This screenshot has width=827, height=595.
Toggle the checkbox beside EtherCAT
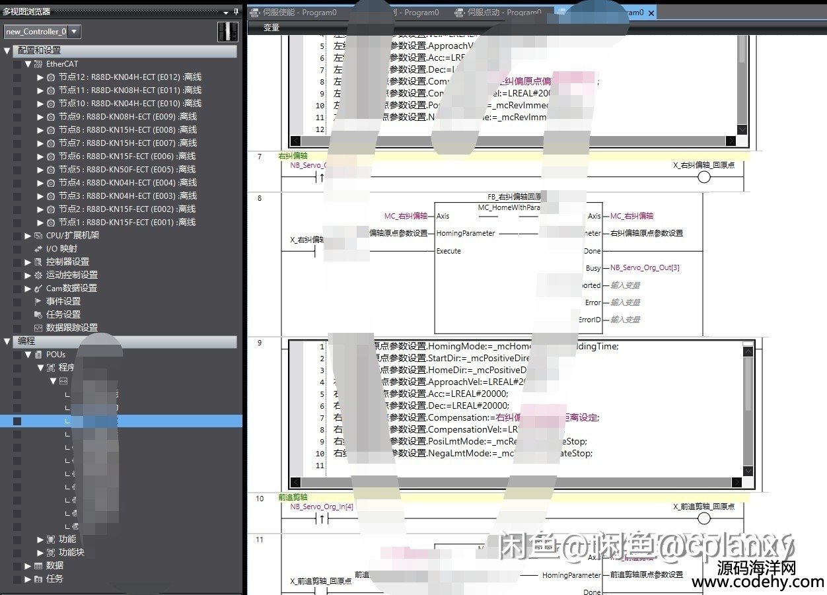(x=17, y=64)
